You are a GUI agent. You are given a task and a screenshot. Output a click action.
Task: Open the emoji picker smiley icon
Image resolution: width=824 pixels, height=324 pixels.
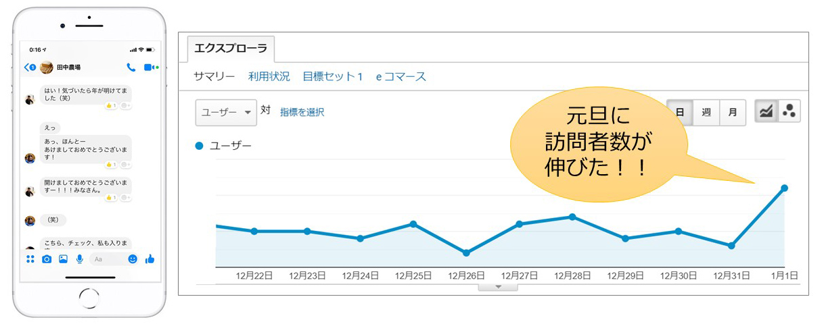click(133, 259)
